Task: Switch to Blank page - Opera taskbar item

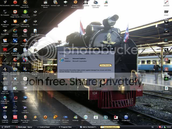Action: tap(23, 127)
